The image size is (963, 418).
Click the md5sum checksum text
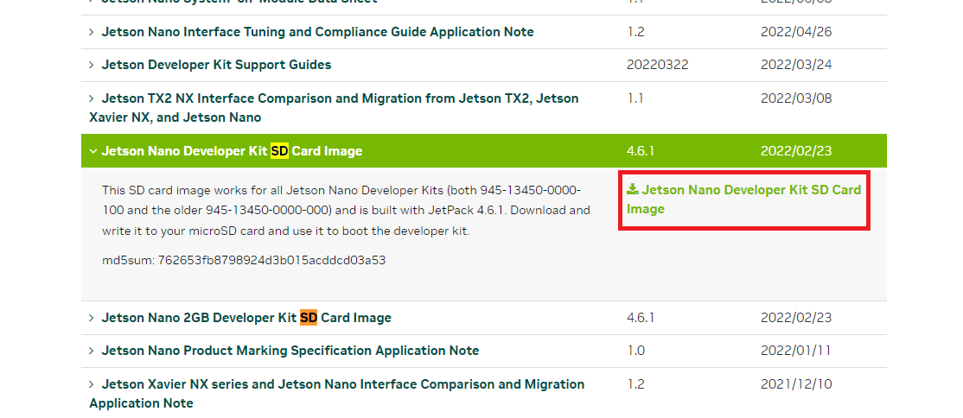244,260
